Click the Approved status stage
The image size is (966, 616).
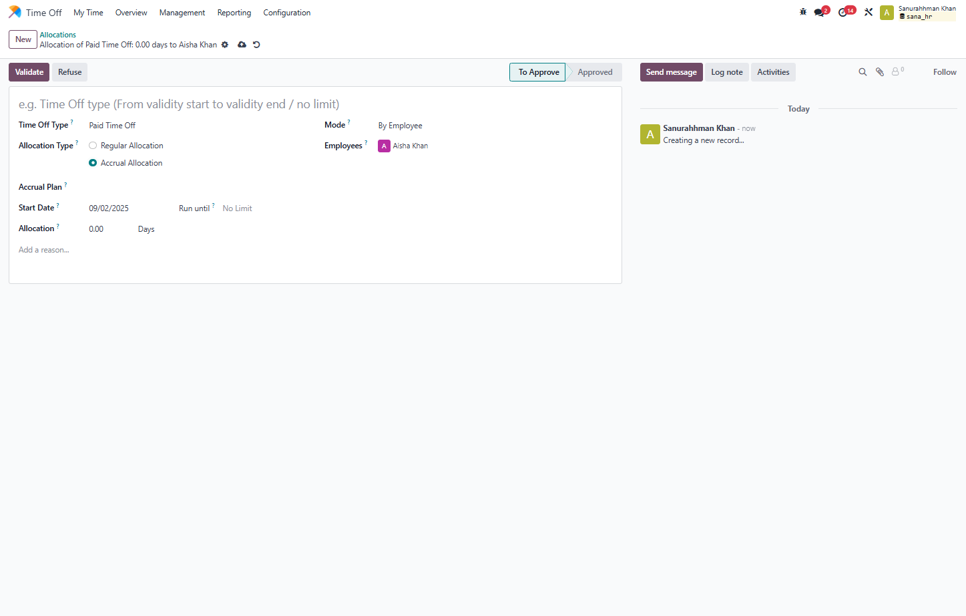(595, 72)
